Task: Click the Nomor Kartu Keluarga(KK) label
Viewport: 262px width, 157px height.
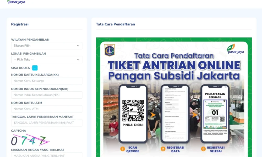Action: click(35, 75)
